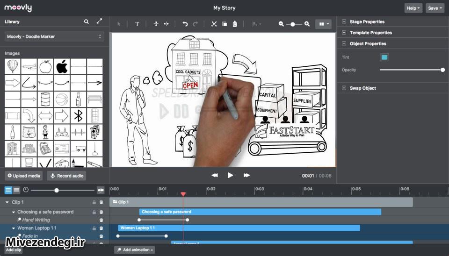Click the Record audio button

tap(67, 176)
